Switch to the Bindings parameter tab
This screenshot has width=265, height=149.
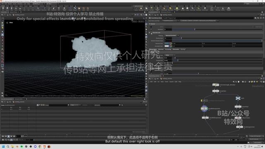pos(183,49)
